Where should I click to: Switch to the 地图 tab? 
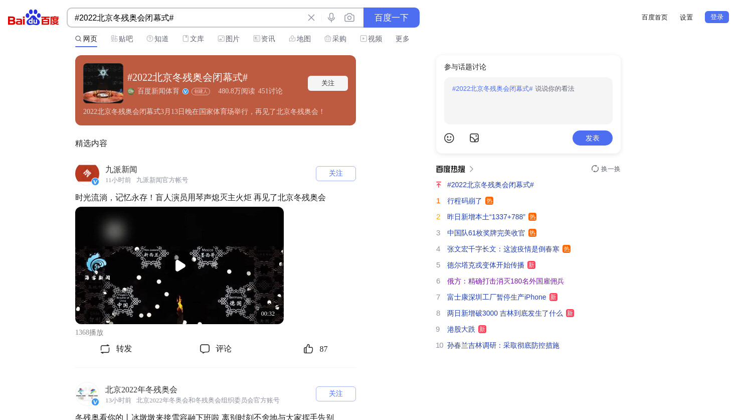tap(300, 39)
